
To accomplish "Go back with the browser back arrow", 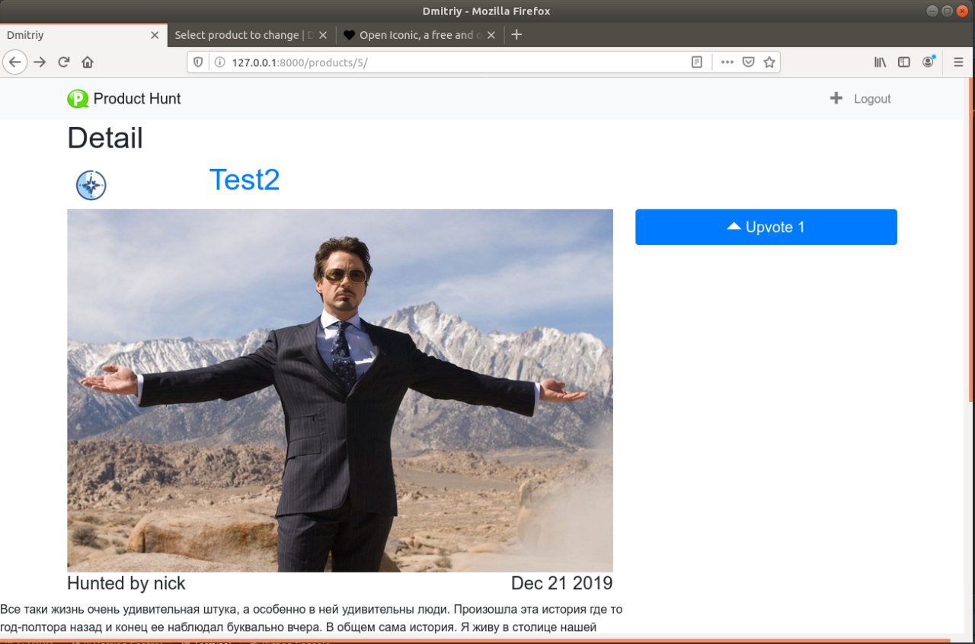I will (14, 62).
